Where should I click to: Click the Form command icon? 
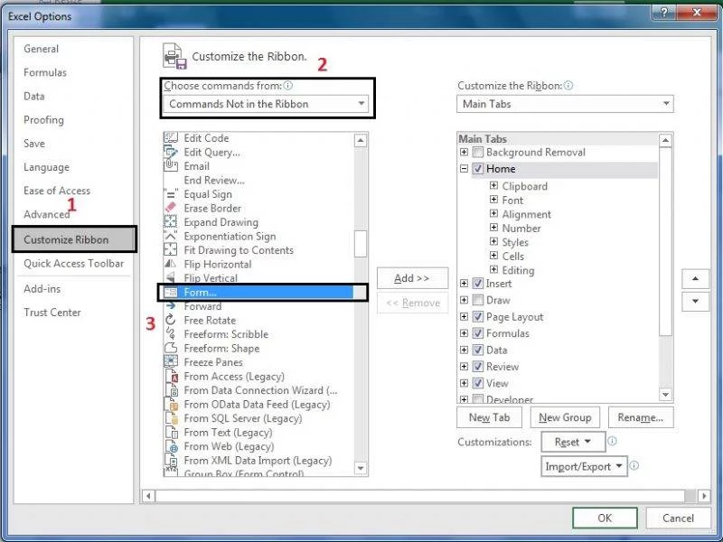(x=171, y=292)
